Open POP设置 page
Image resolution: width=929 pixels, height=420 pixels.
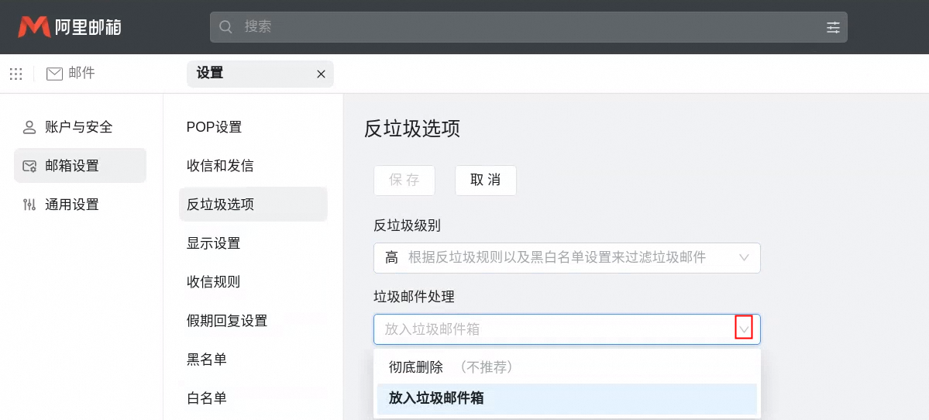(x=214, y=127)
